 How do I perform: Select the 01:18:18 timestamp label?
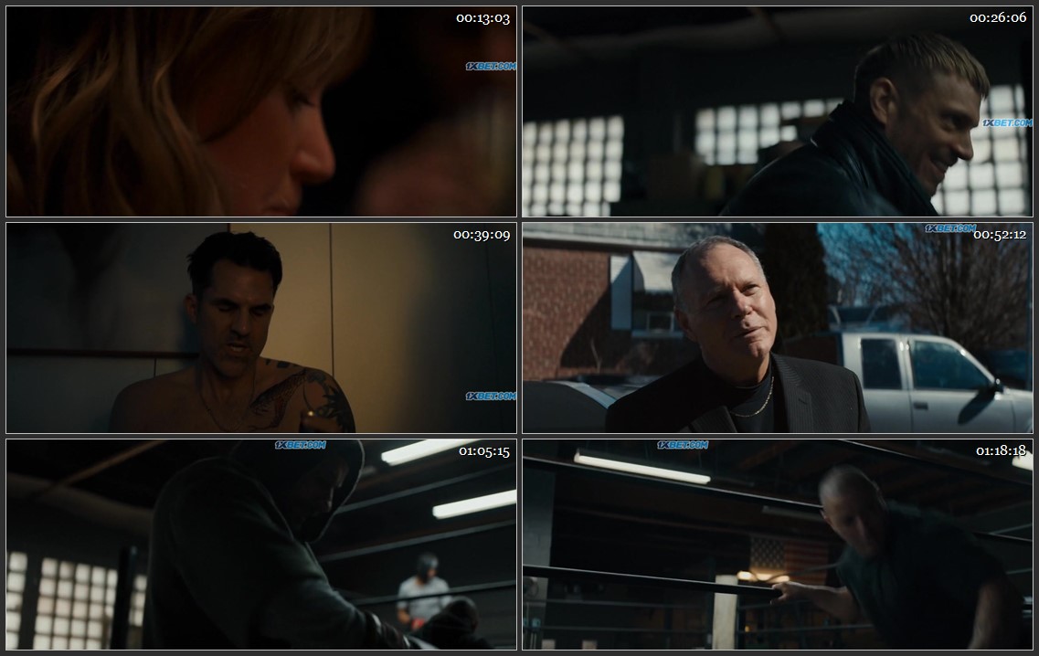coord(1002,450)
